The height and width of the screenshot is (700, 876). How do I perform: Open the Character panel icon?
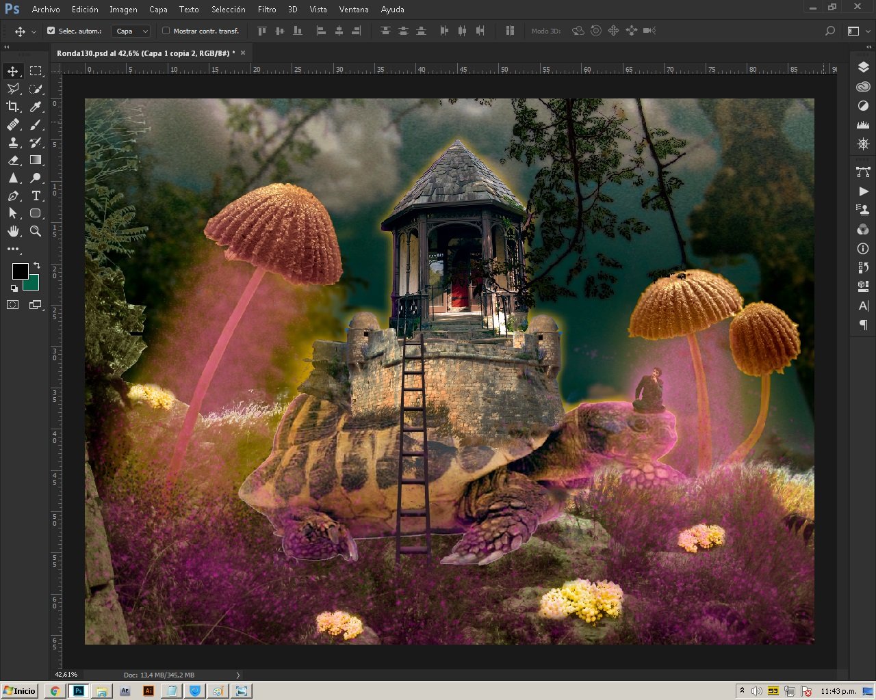coord(863,306)
